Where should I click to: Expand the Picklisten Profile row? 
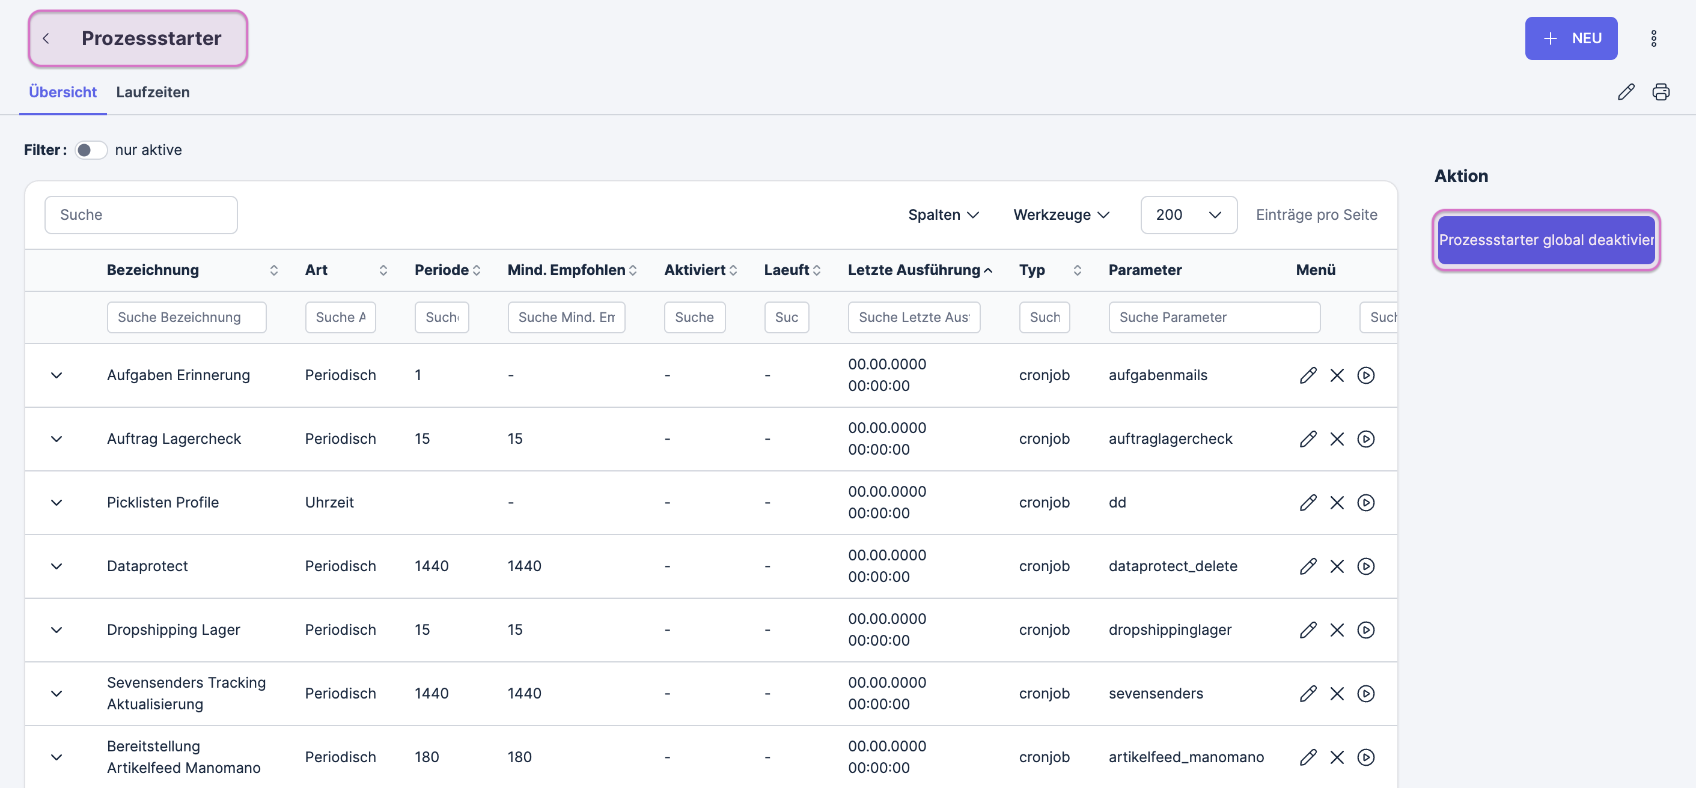(56, 503)
